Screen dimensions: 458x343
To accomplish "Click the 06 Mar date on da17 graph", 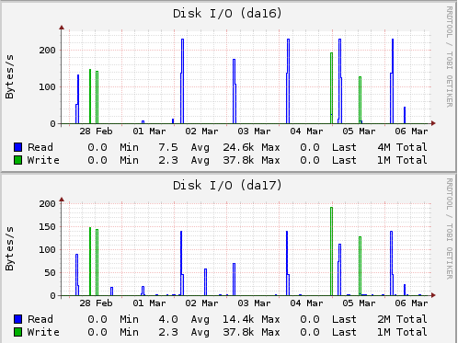I will pos(411,303).
